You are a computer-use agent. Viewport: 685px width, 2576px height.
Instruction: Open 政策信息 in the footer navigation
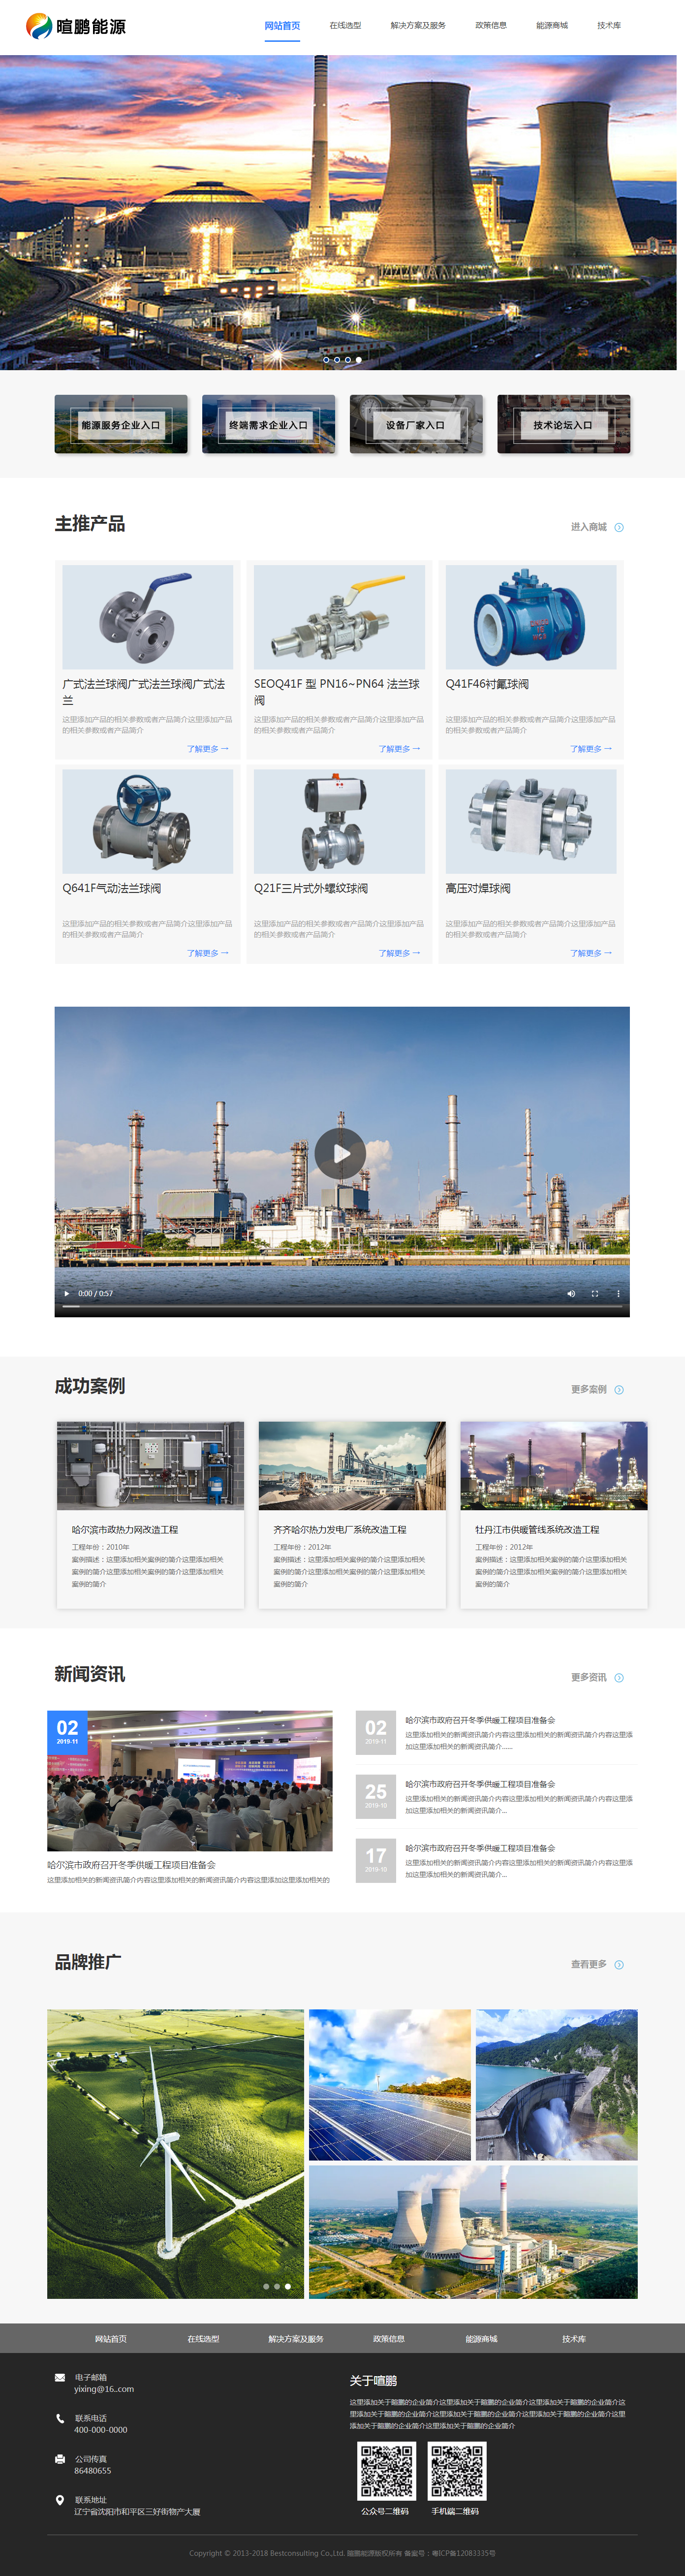(389, 2338)
